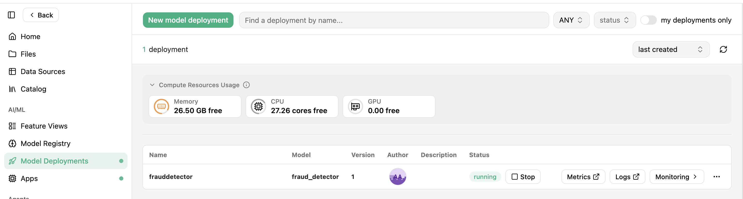Toggle the sidebar panel icon

pyautogui.click(x=11, y=15)
